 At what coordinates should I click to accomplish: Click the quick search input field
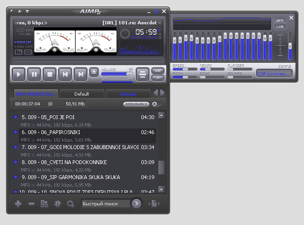pos(105,203)
